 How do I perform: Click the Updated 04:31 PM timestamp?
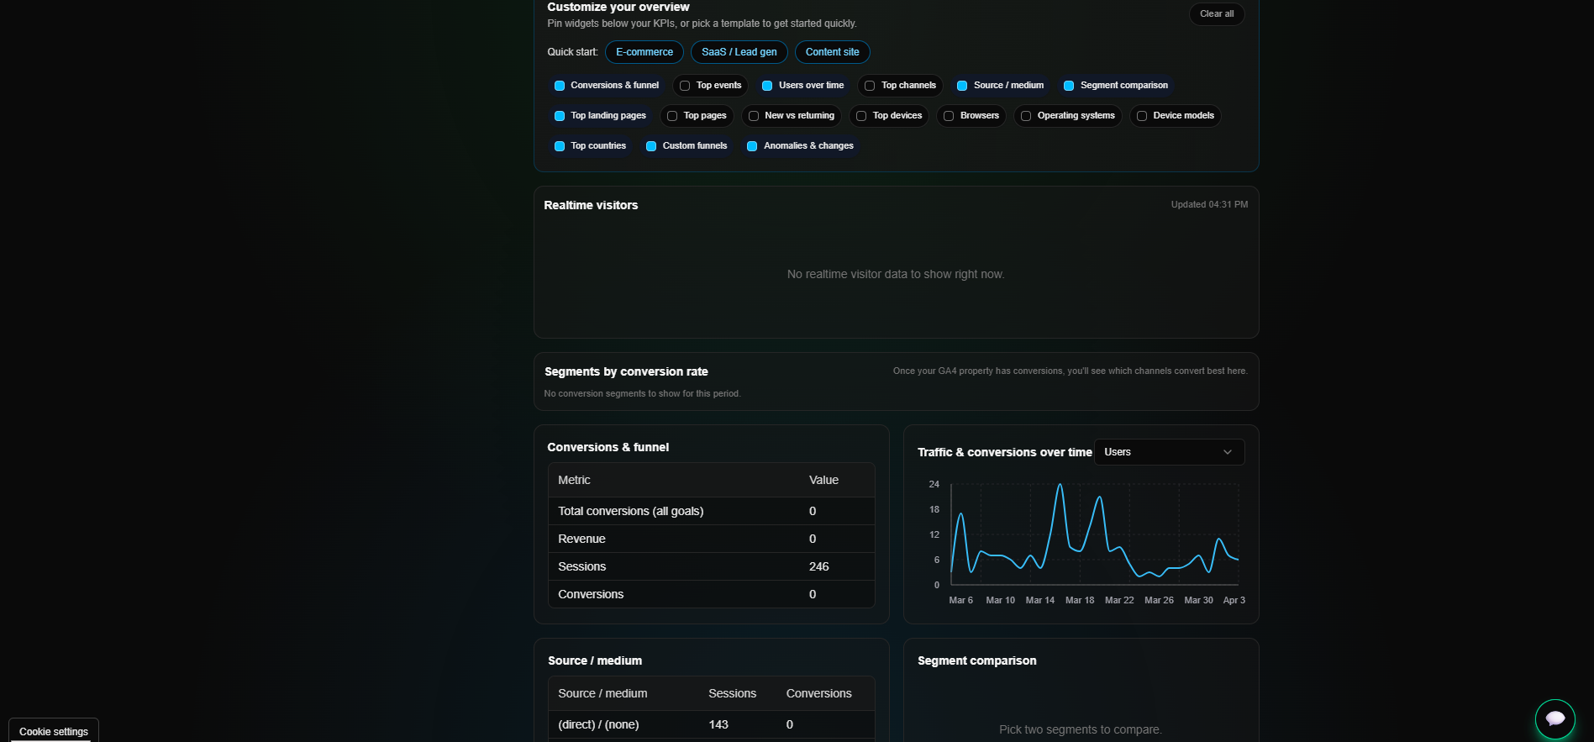[x=1209, y=204]
